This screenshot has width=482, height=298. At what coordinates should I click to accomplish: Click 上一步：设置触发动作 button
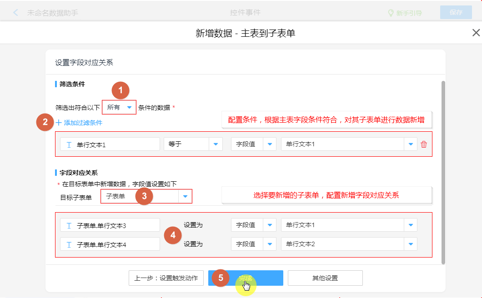point(166,278)
